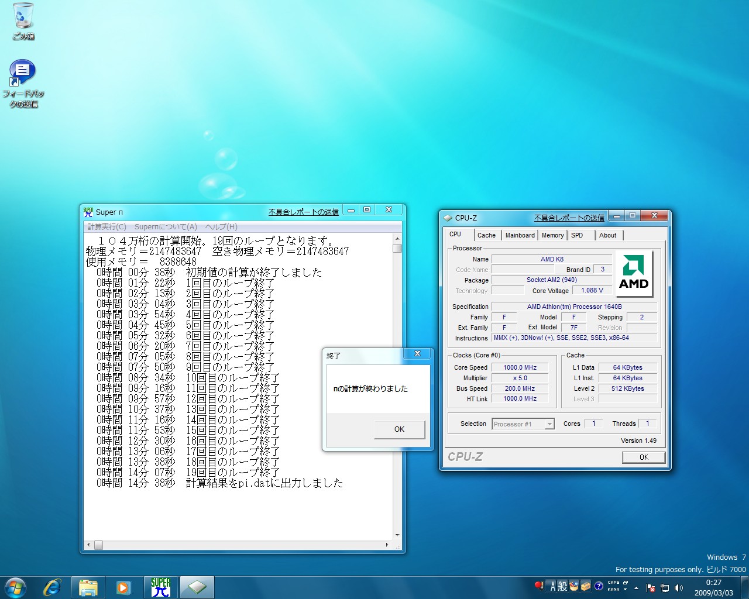Click the Core Voltage value 1.088 V
Image resolution: width=749 pixels, height=599 pixels.
(592, 290)
